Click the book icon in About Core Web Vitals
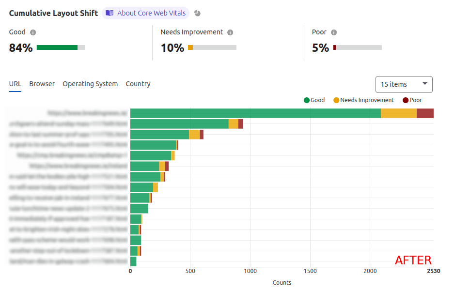 pos(110,13)
